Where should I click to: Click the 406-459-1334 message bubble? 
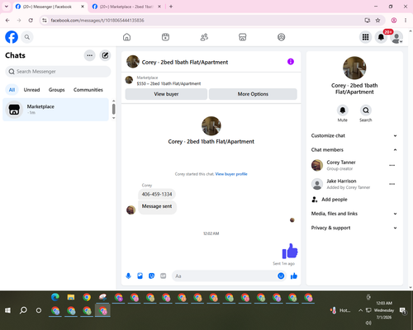pyautogui.click(x=157, y=194)
